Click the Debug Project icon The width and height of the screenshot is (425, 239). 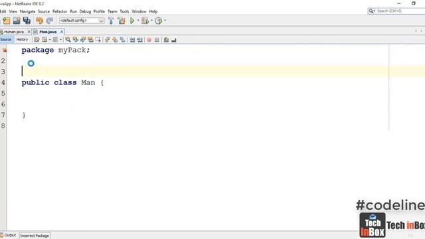coord(145,21)
